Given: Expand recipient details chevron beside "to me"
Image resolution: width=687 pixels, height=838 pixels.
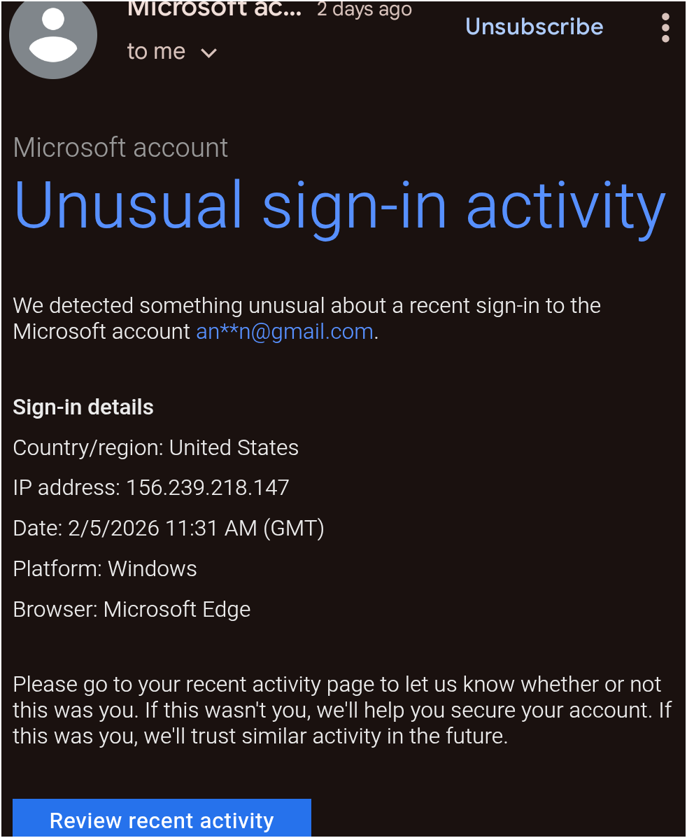Looking at the screenshot, I should (x=208, y=53).
